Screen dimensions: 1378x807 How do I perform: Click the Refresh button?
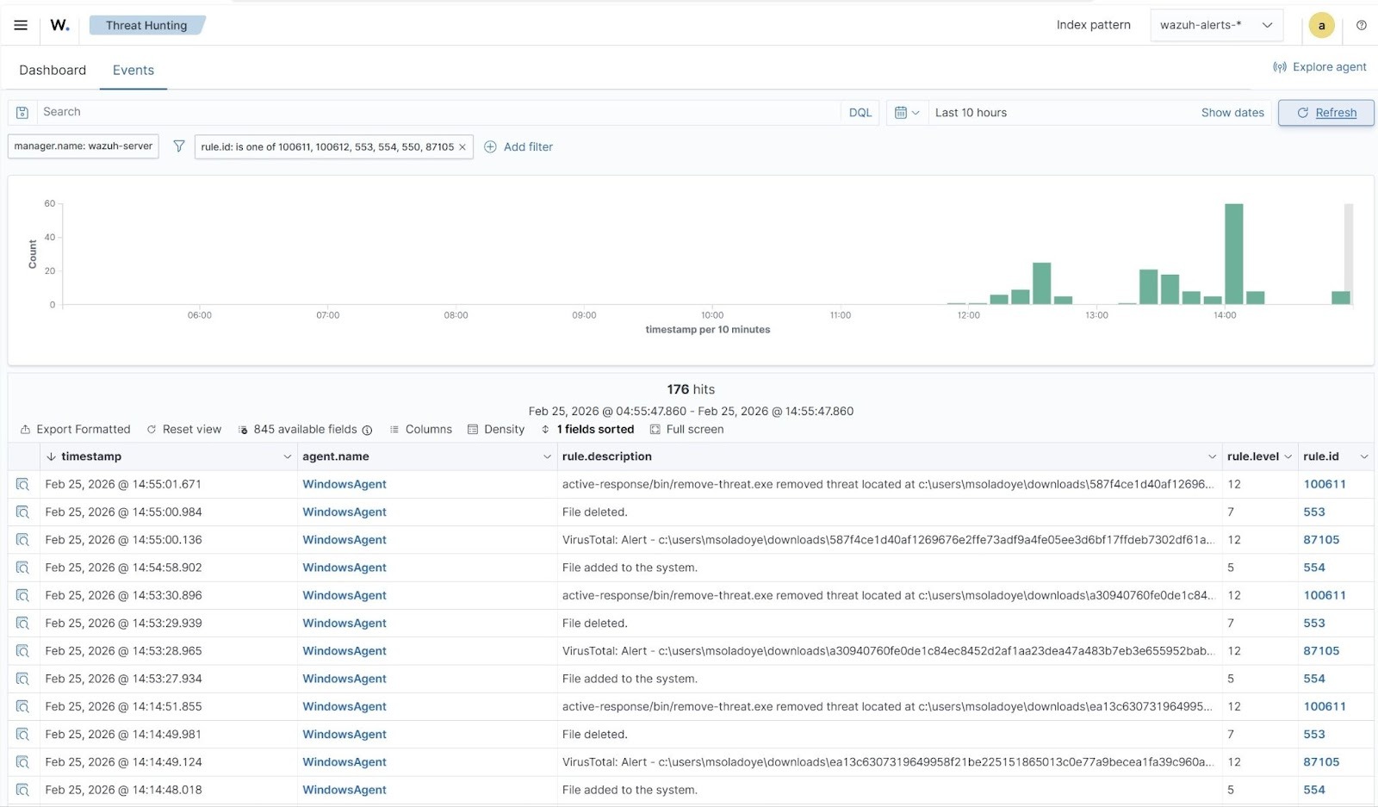tap(1325, 112)
